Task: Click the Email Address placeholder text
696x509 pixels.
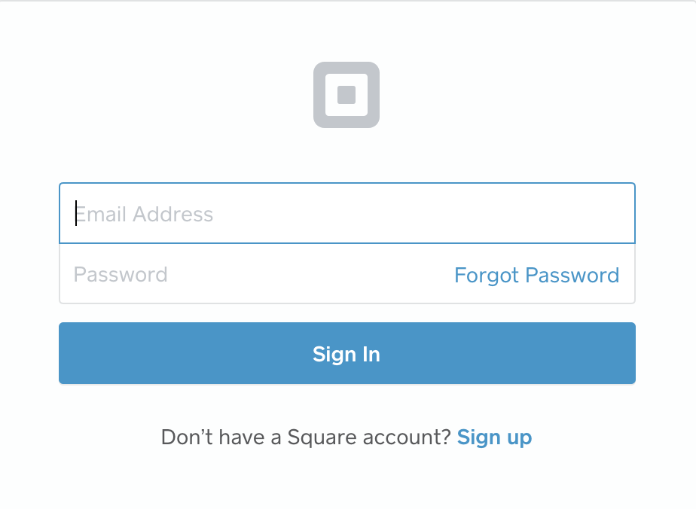Action: [145, 215]
